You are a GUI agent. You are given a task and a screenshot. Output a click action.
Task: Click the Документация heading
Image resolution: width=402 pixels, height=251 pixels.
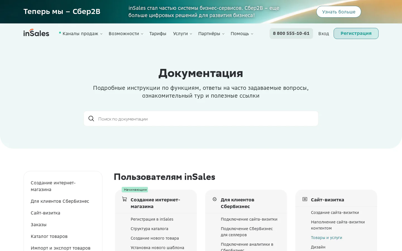201,73
